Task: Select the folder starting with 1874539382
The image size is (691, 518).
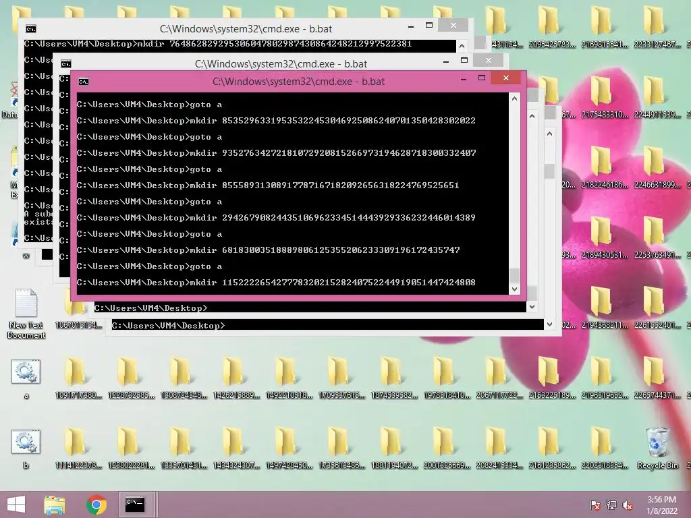Action: (x=394, y=378)
